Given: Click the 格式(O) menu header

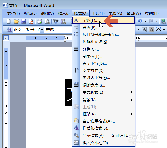Looking at the screenshot, I should [x=81, y=13].
